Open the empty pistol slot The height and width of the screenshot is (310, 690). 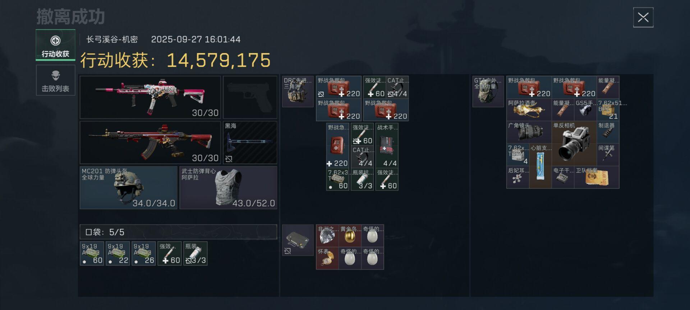[x=250, y=97]
